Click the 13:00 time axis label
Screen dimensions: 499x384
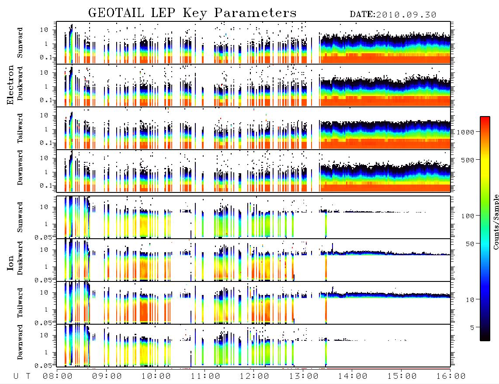[x=304, y=376]
